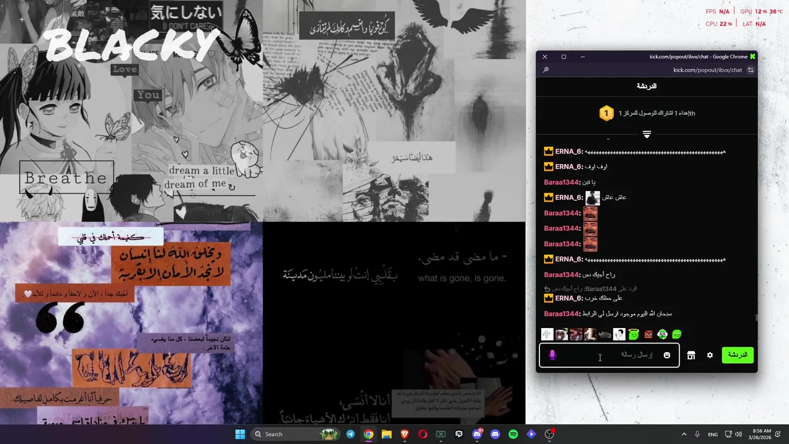Click the purple microphone icon in message box

552,355
